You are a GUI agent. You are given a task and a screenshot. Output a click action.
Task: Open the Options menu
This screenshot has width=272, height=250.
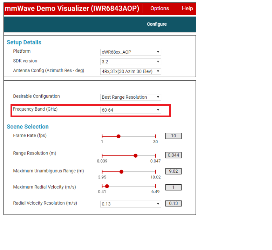(159, 8)
